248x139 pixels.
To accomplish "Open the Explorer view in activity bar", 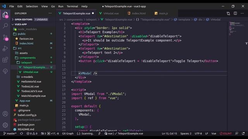I will [x=5, y=15].
